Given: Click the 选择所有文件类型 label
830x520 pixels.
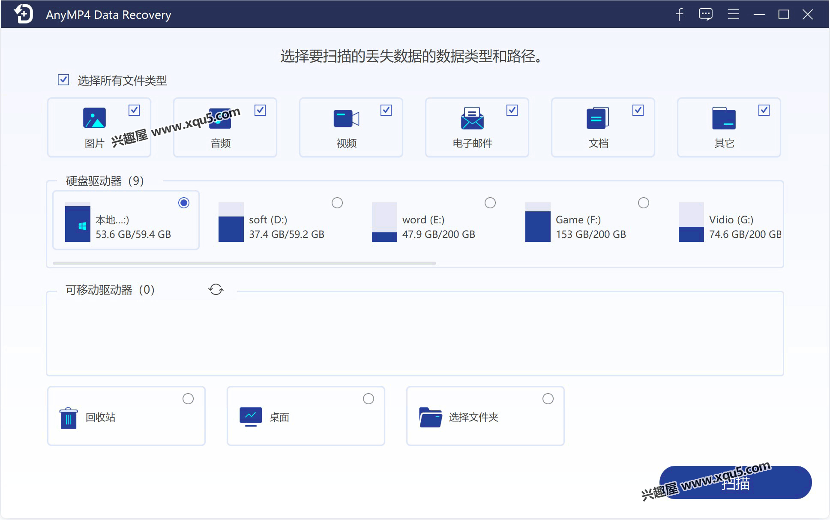Looking at the screenshot, I should tap(123, 81).
